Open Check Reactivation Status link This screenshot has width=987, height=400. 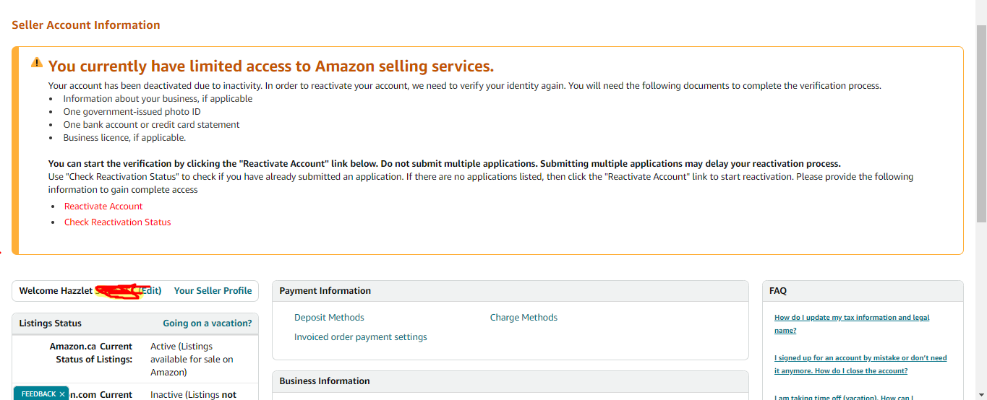tap(117, 222)
